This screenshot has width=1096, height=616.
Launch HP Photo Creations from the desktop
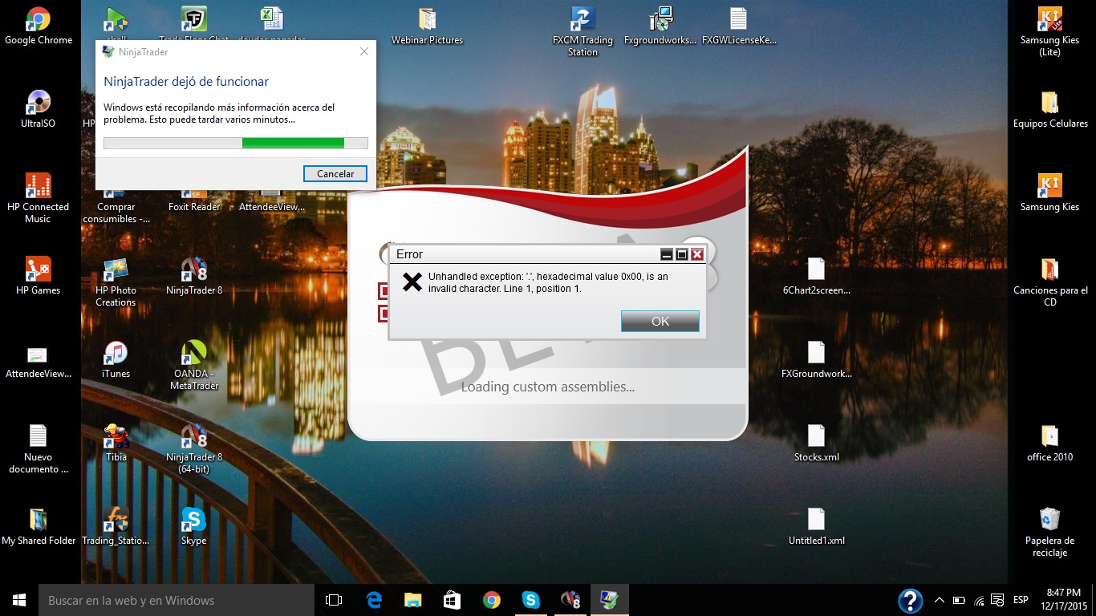tap(116, 282)
